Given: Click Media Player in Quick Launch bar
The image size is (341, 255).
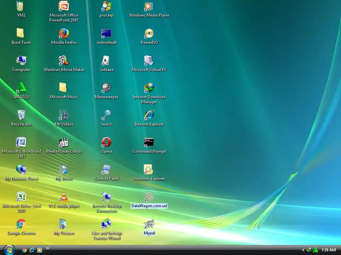Looking at the screenshot, I should (40, 250).
